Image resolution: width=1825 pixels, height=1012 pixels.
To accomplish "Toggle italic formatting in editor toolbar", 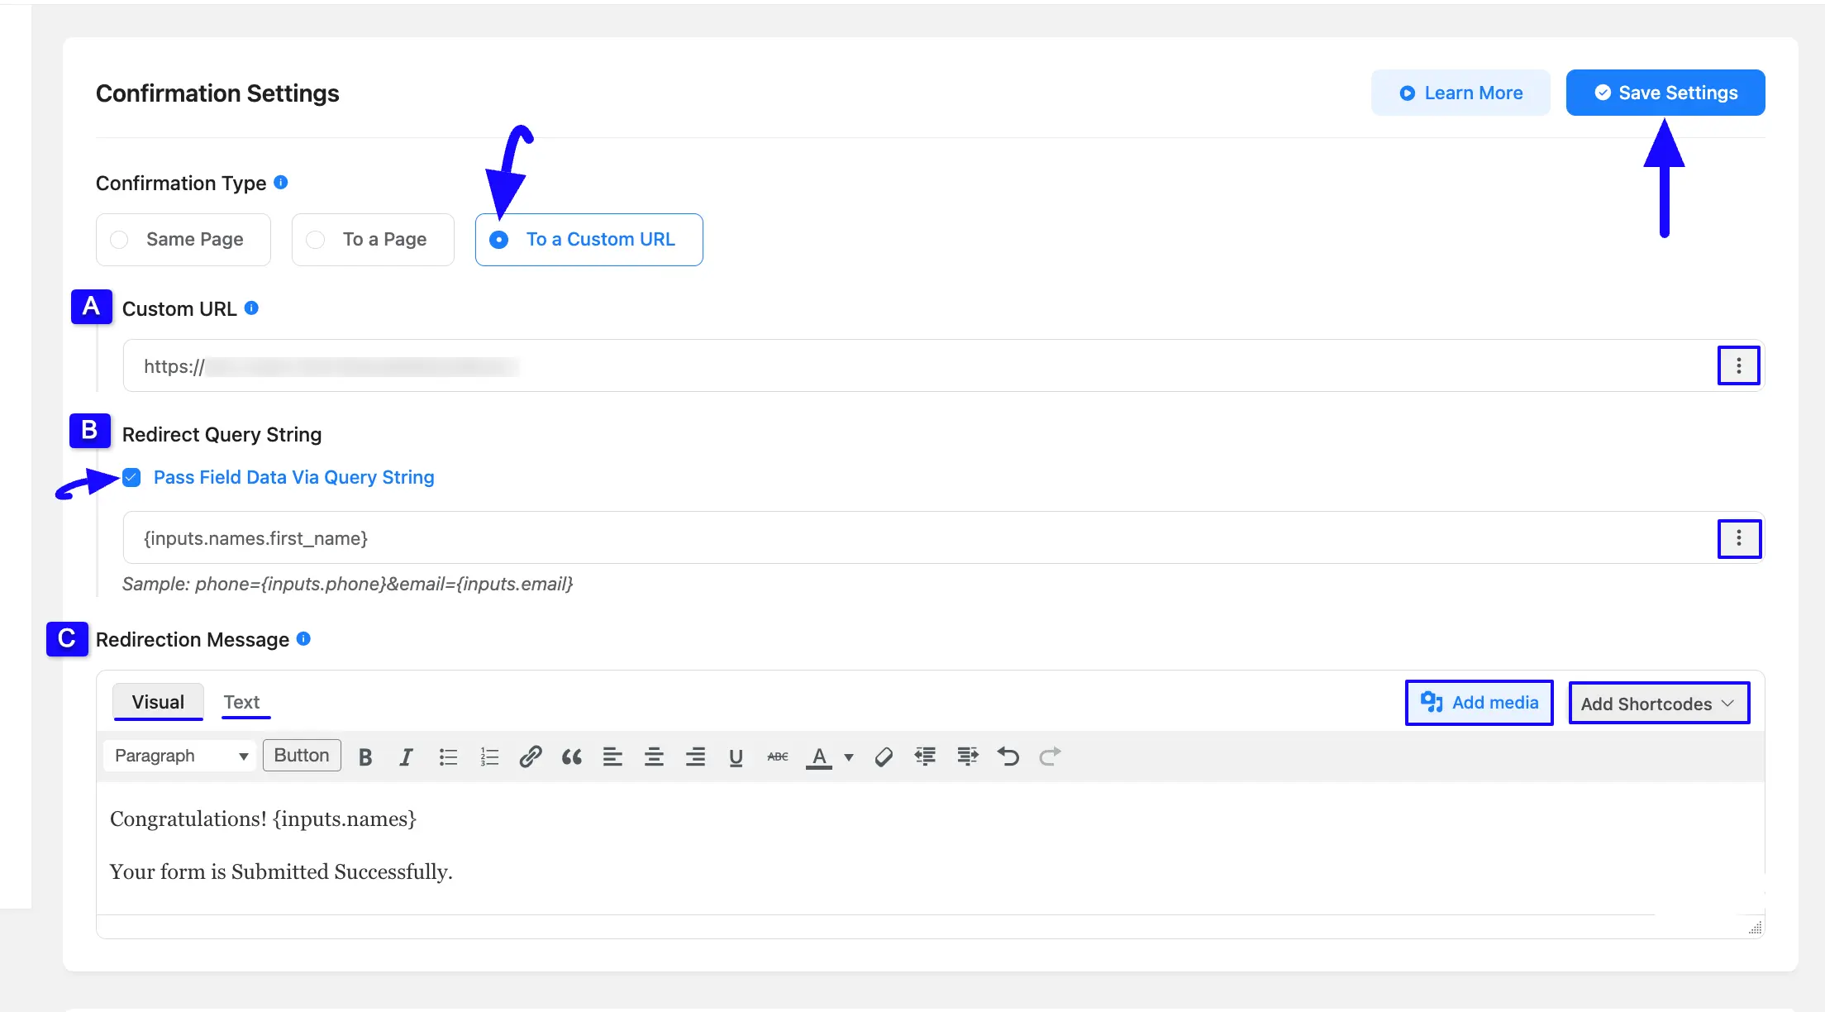I will coord(406,757).
